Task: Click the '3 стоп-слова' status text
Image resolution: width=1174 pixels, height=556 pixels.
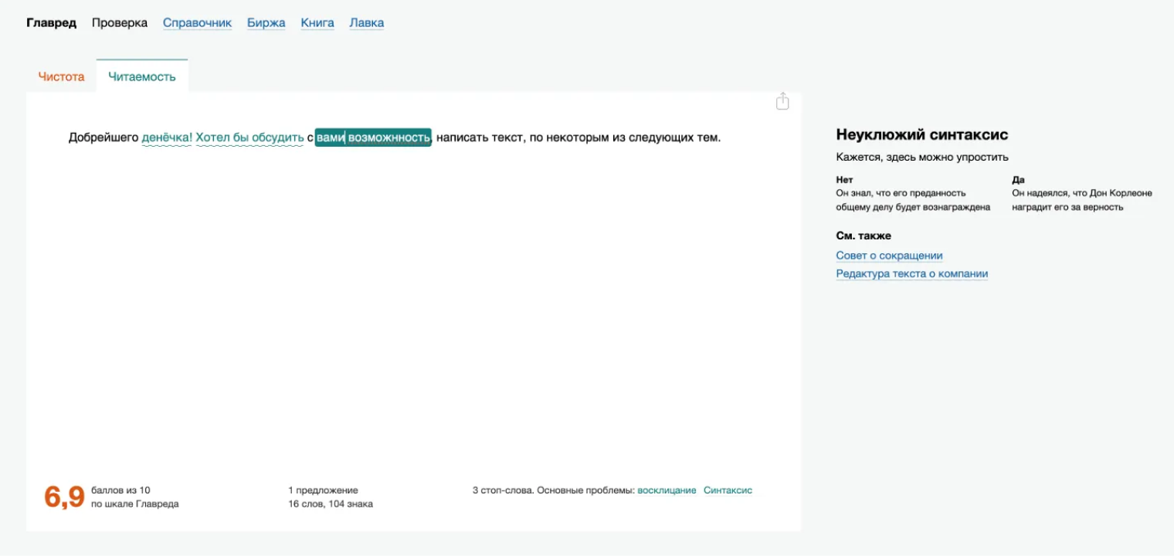Action: click(503, 490)
